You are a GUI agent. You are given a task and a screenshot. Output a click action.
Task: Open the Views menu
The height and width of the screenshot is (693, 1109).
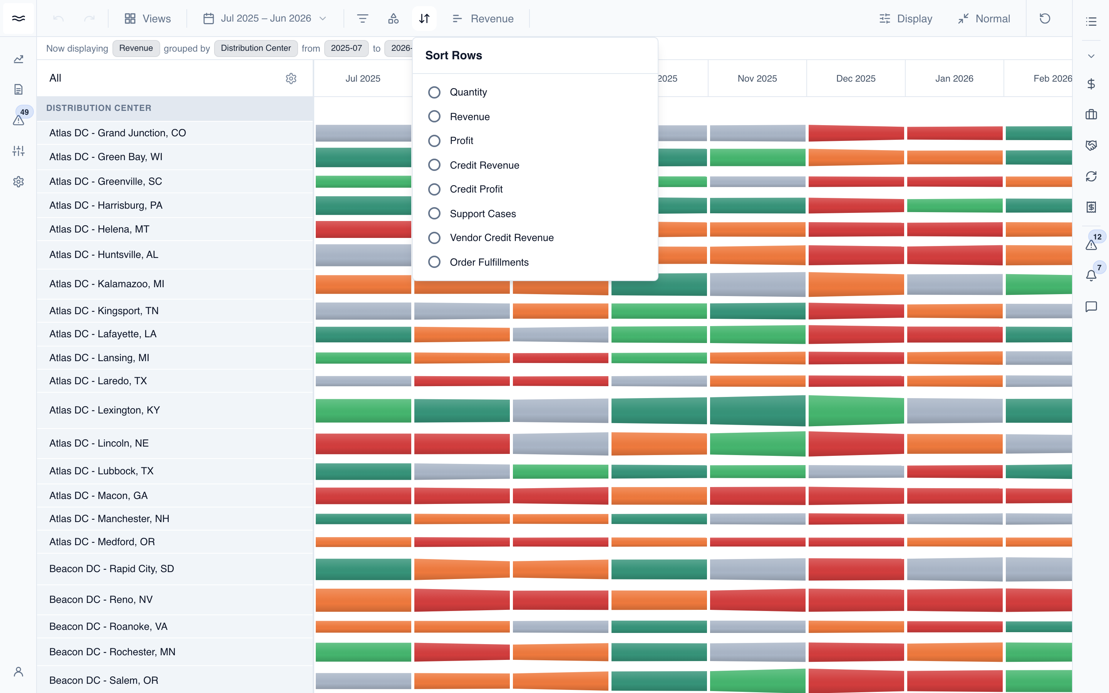147,18
